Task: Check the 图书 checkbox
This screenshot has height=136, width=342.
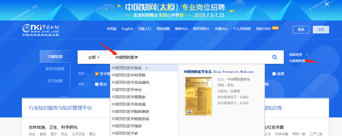Action: coord(97,84)
